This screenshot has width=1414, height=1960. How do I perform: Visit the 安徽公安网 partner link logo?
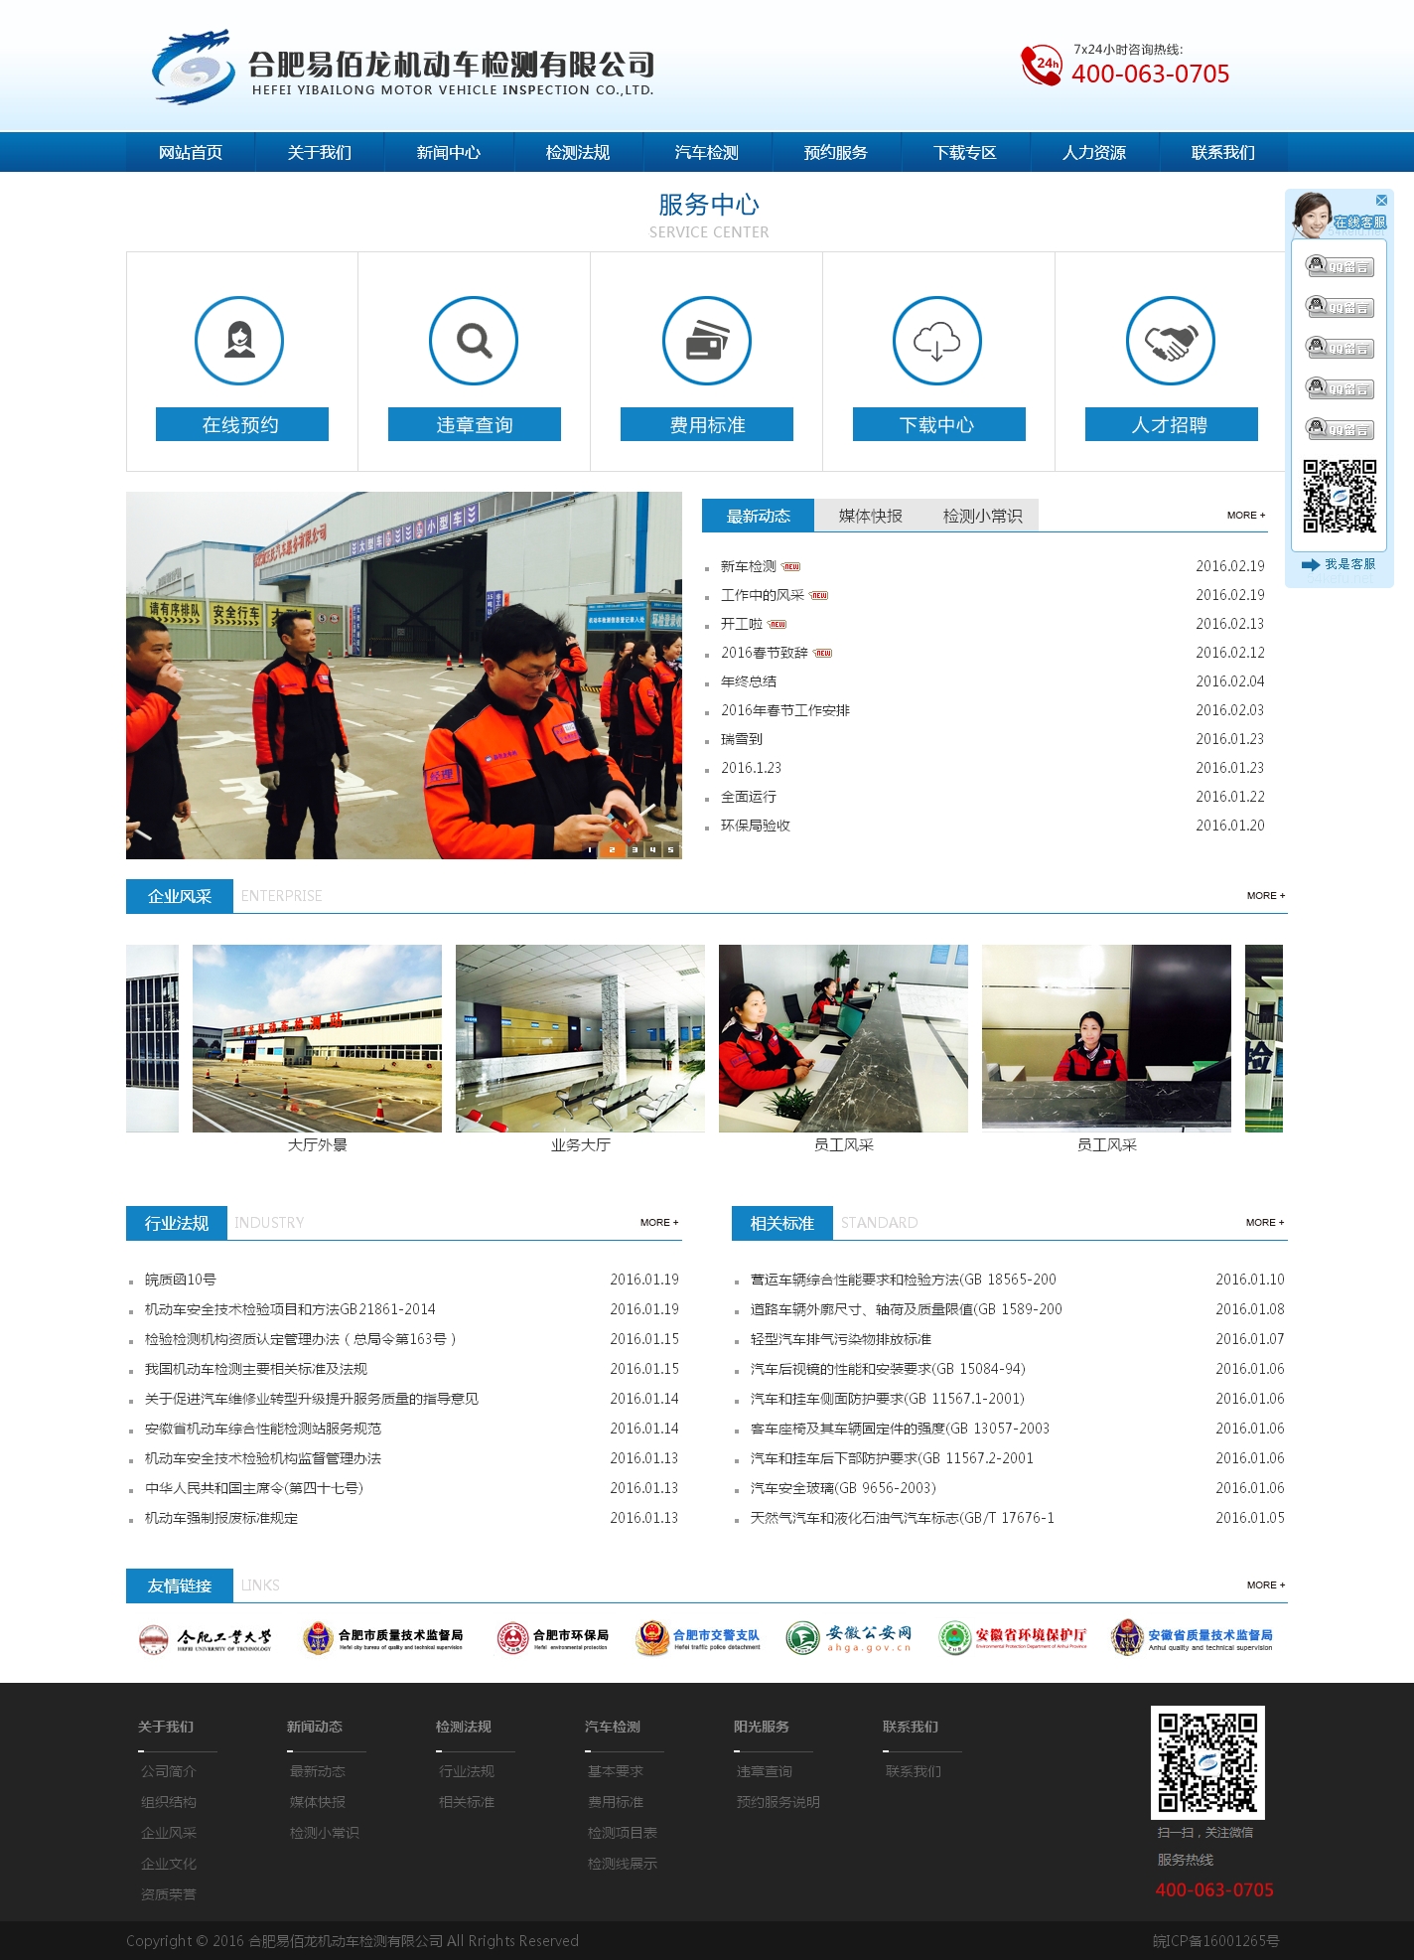[848, 1637]
